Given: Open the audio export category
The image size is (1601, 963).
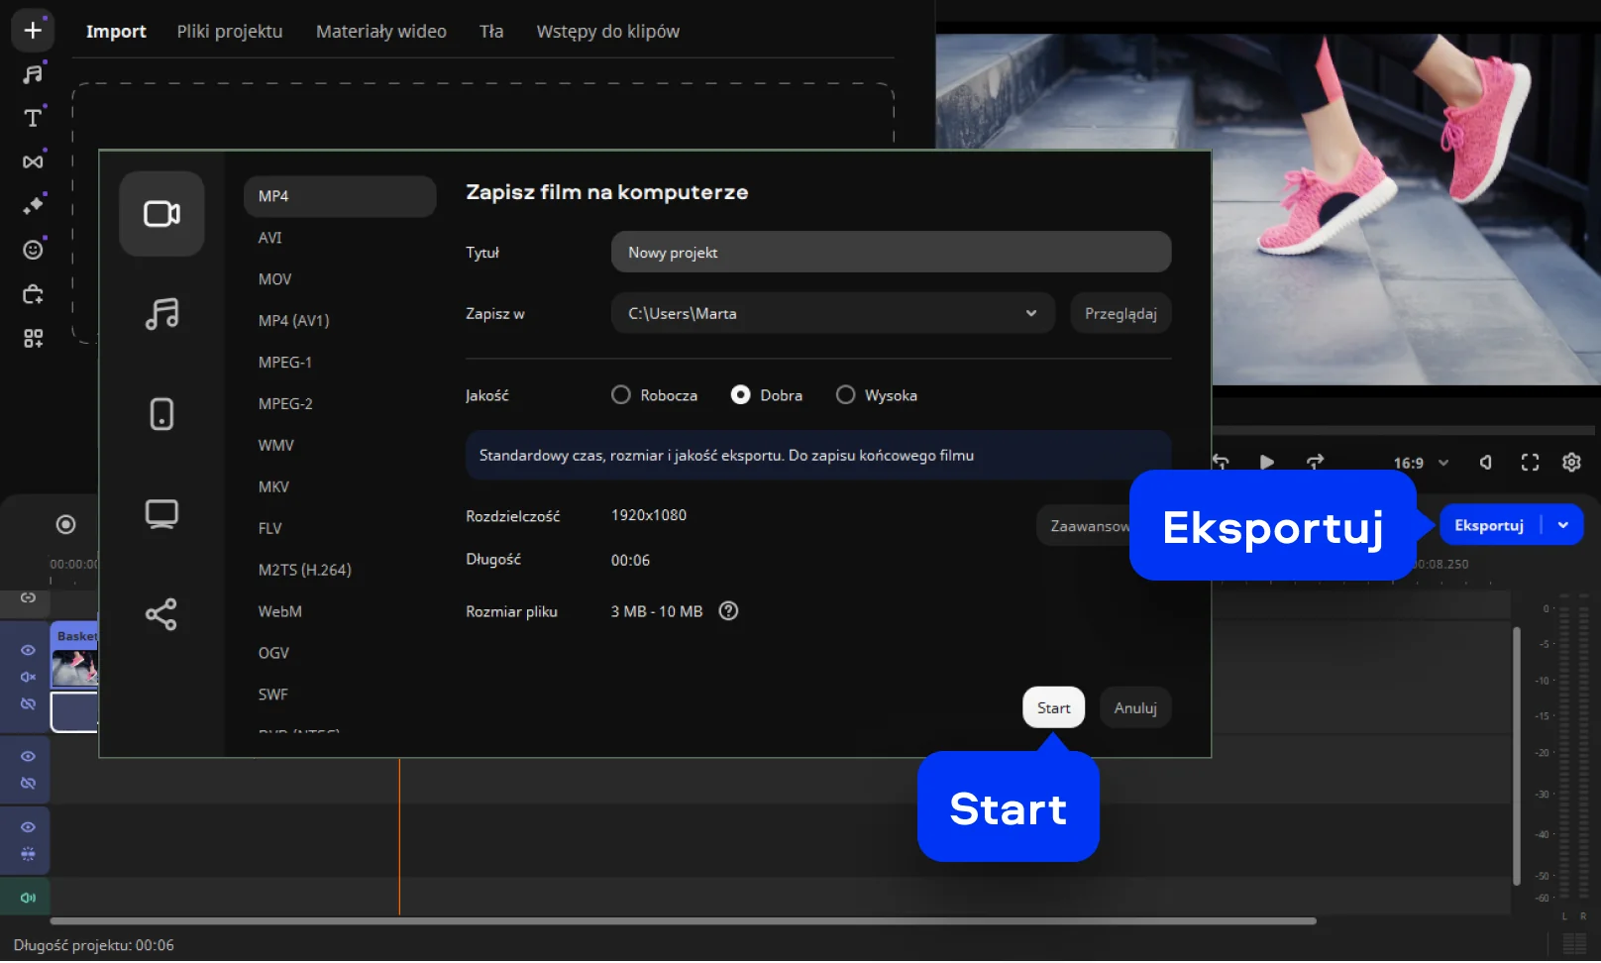Looking at the screenshot, I should [161, 314].
